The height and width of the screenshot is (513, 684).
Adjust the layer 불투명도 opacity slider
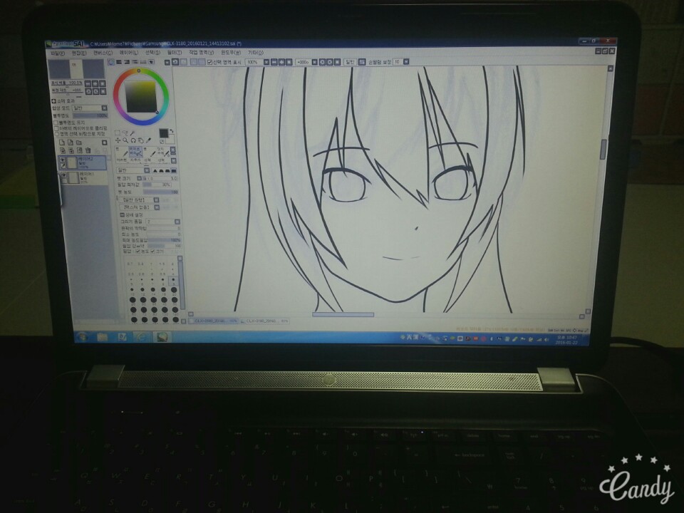point(90,115)
